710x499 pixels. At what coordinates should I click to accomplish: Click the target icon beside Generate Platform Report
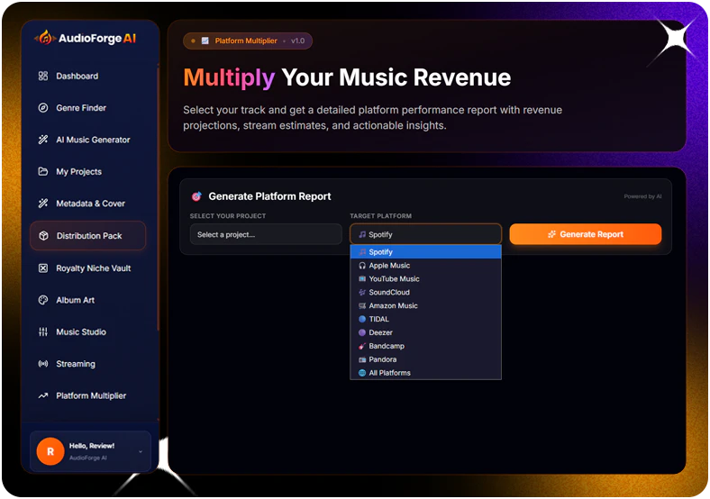[196, 196]
